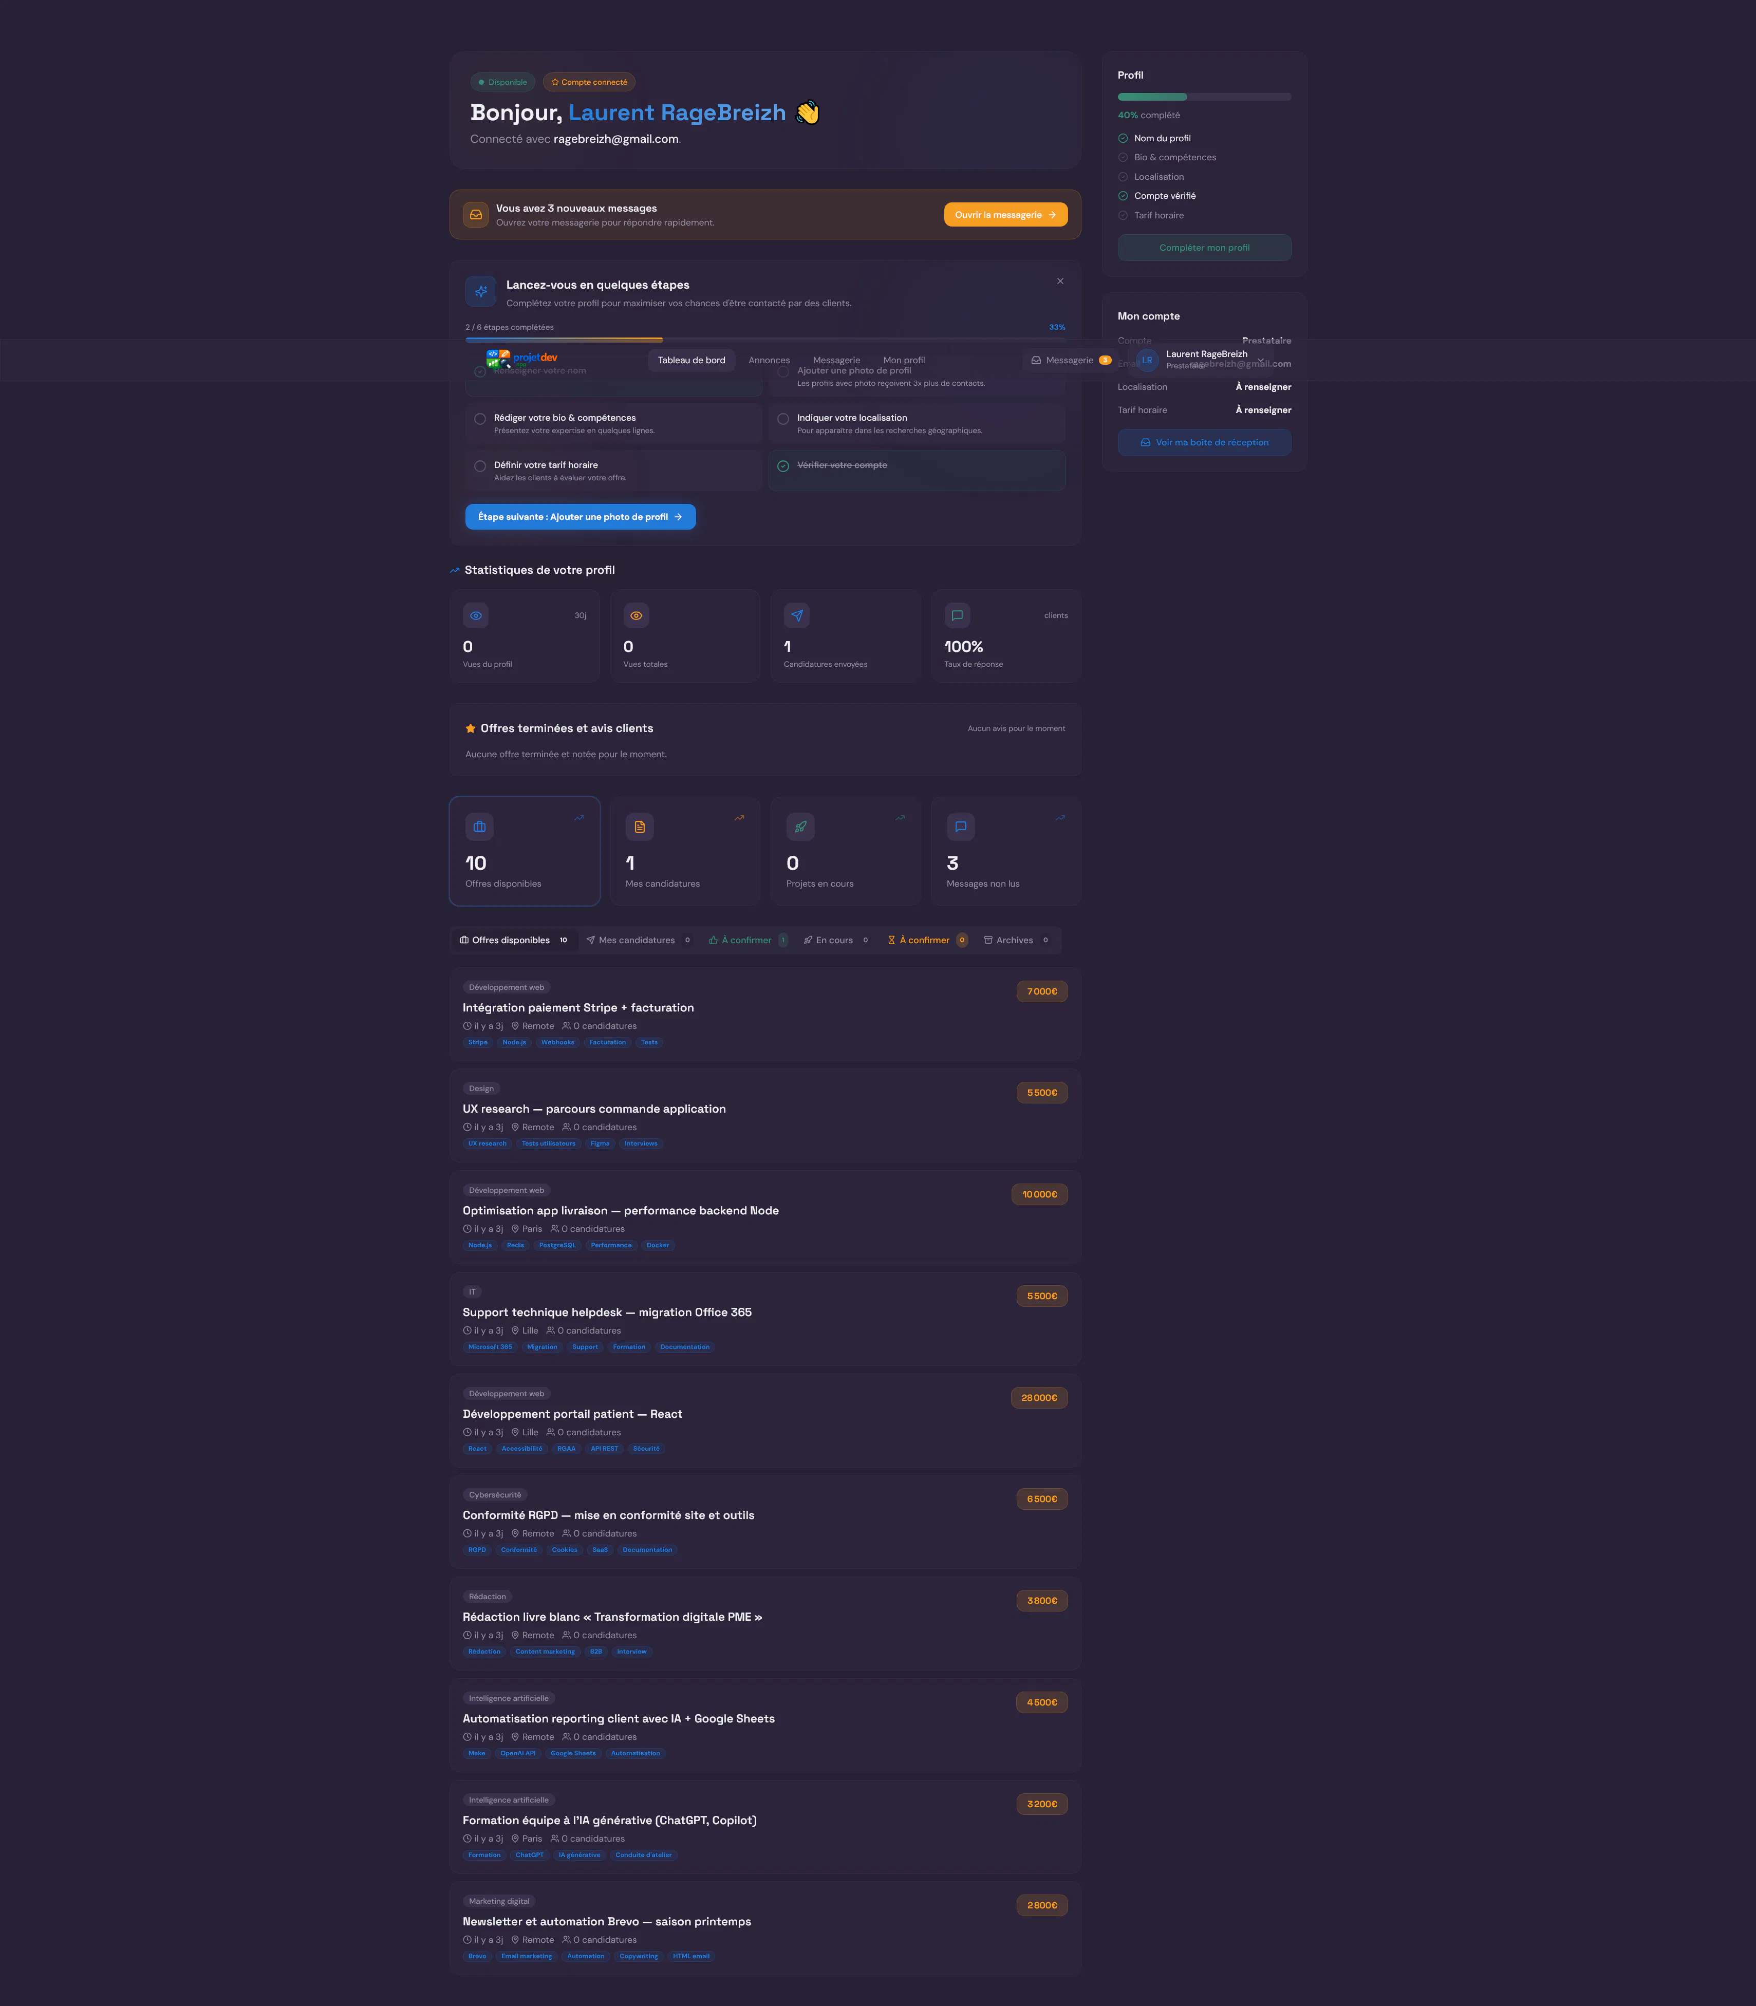Image resolution: width=1756 pixels, height=2006 pixels.
Task: Click the Cybersécurité category badge
Action: 495,1494
